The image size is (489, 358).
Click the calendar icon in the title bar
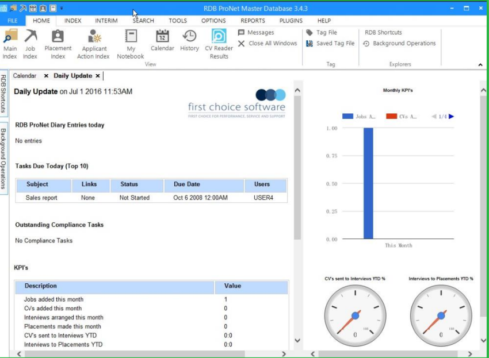[33, 9]
